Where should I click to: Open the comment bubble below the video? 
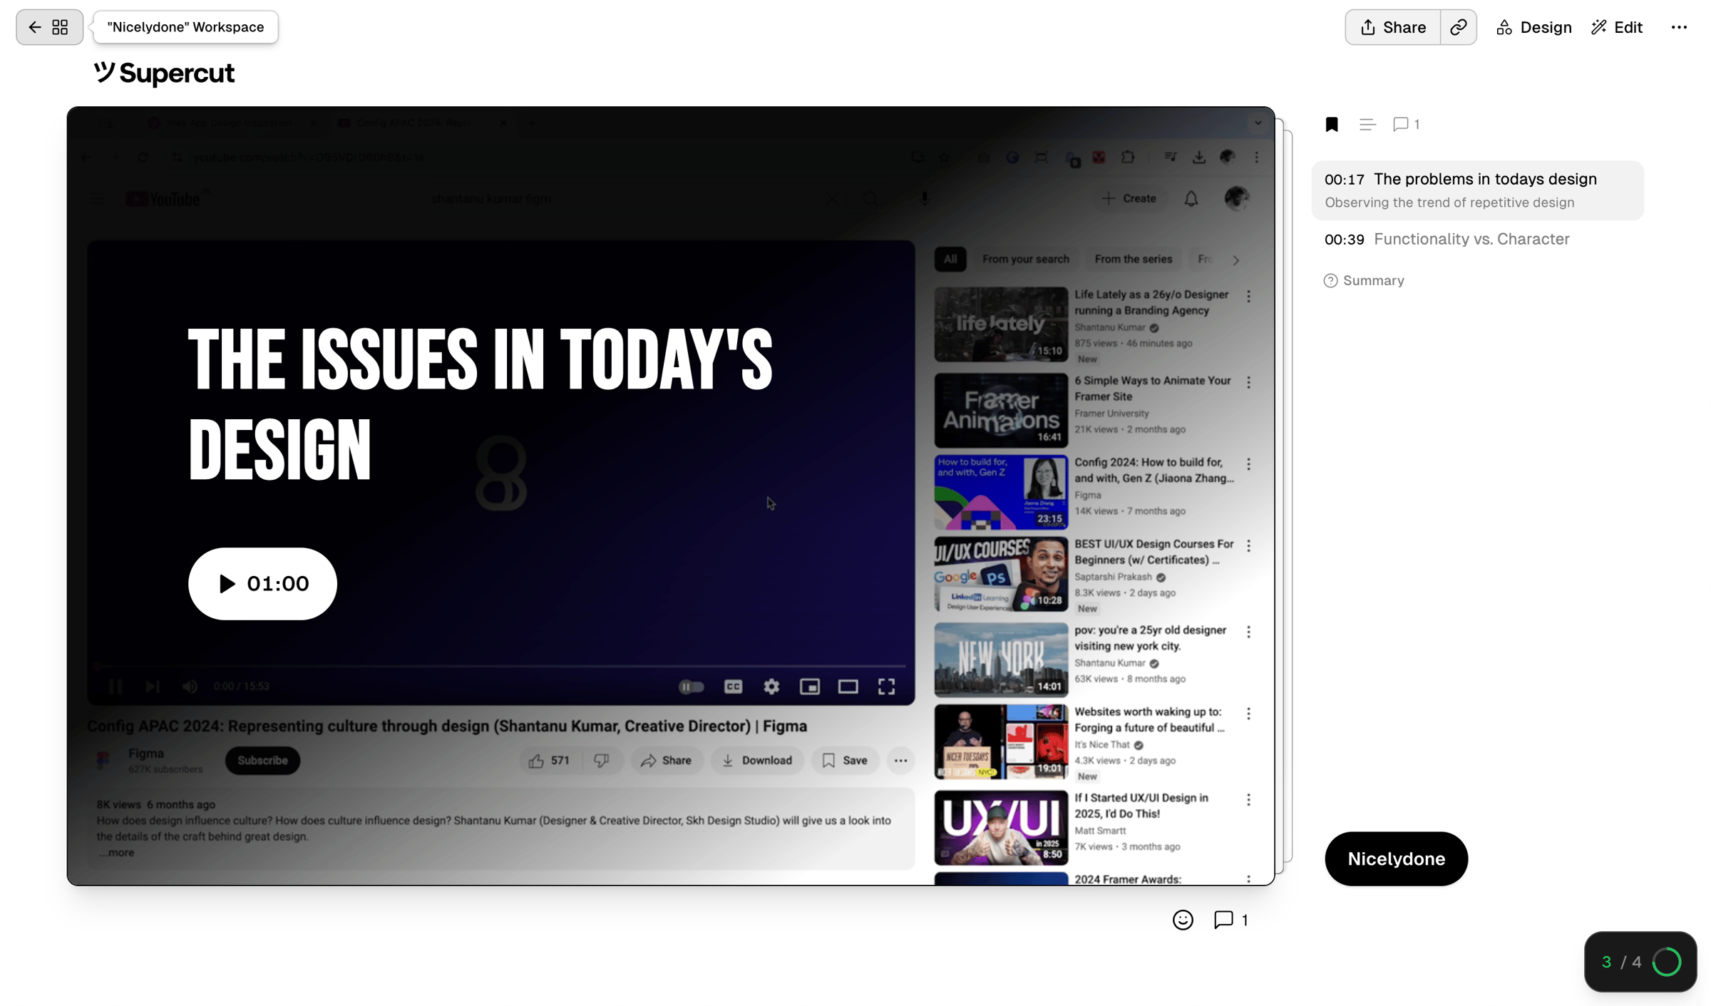coord(1230,920)
